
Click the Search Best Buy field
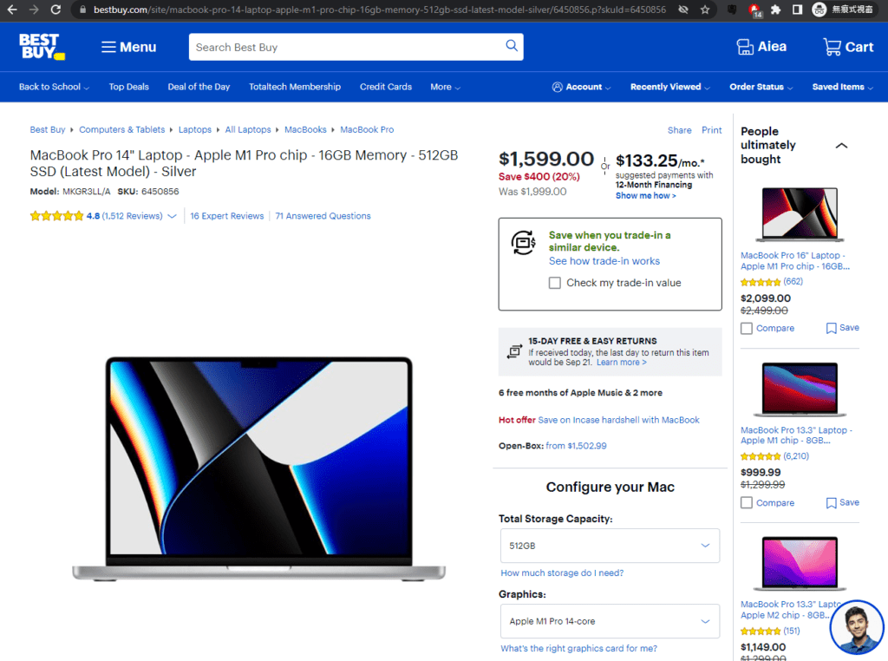pos(347,47)
